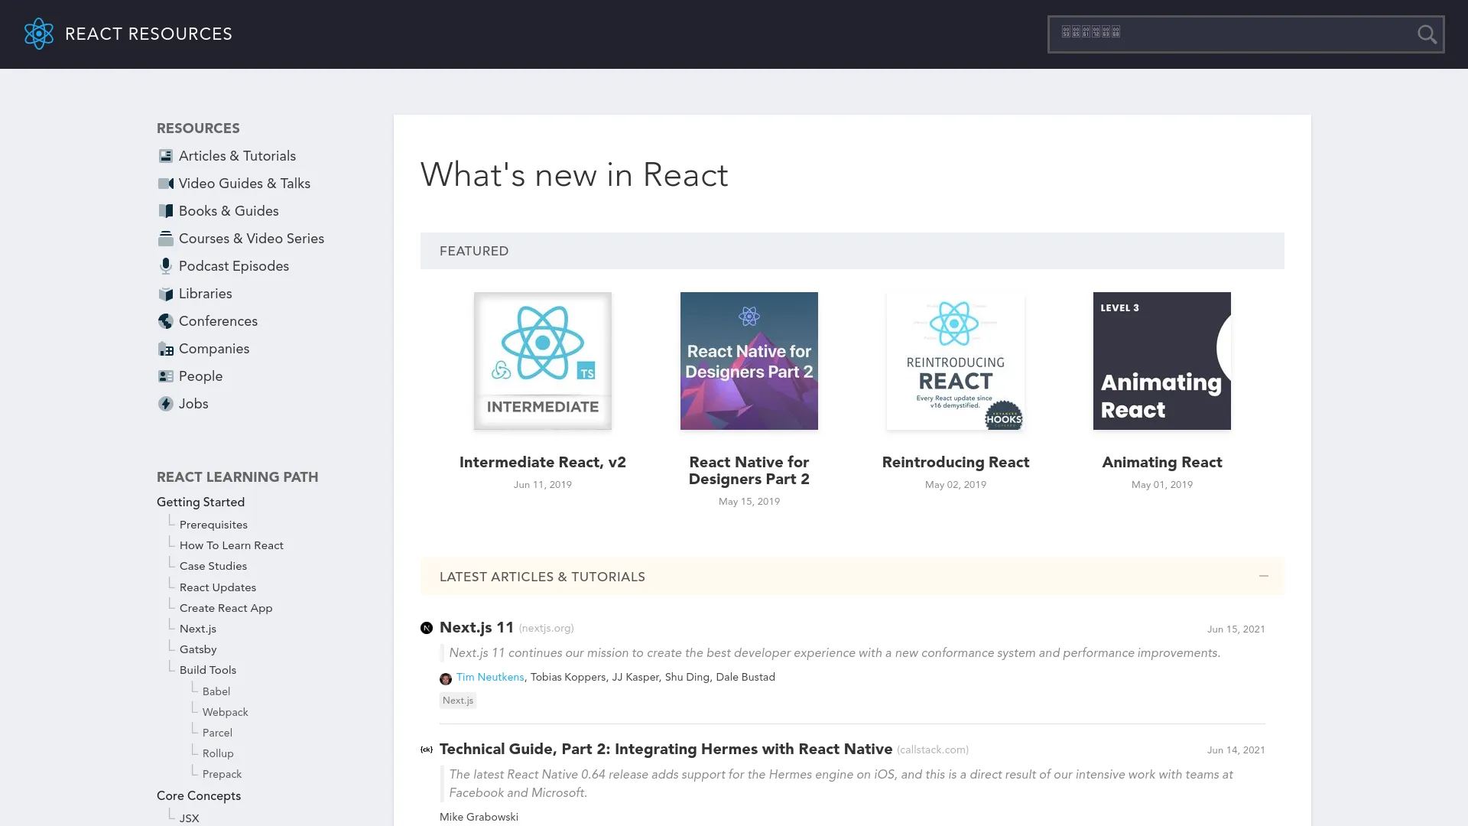
Task: Click the Conferences globe icon
Action: 165,321
